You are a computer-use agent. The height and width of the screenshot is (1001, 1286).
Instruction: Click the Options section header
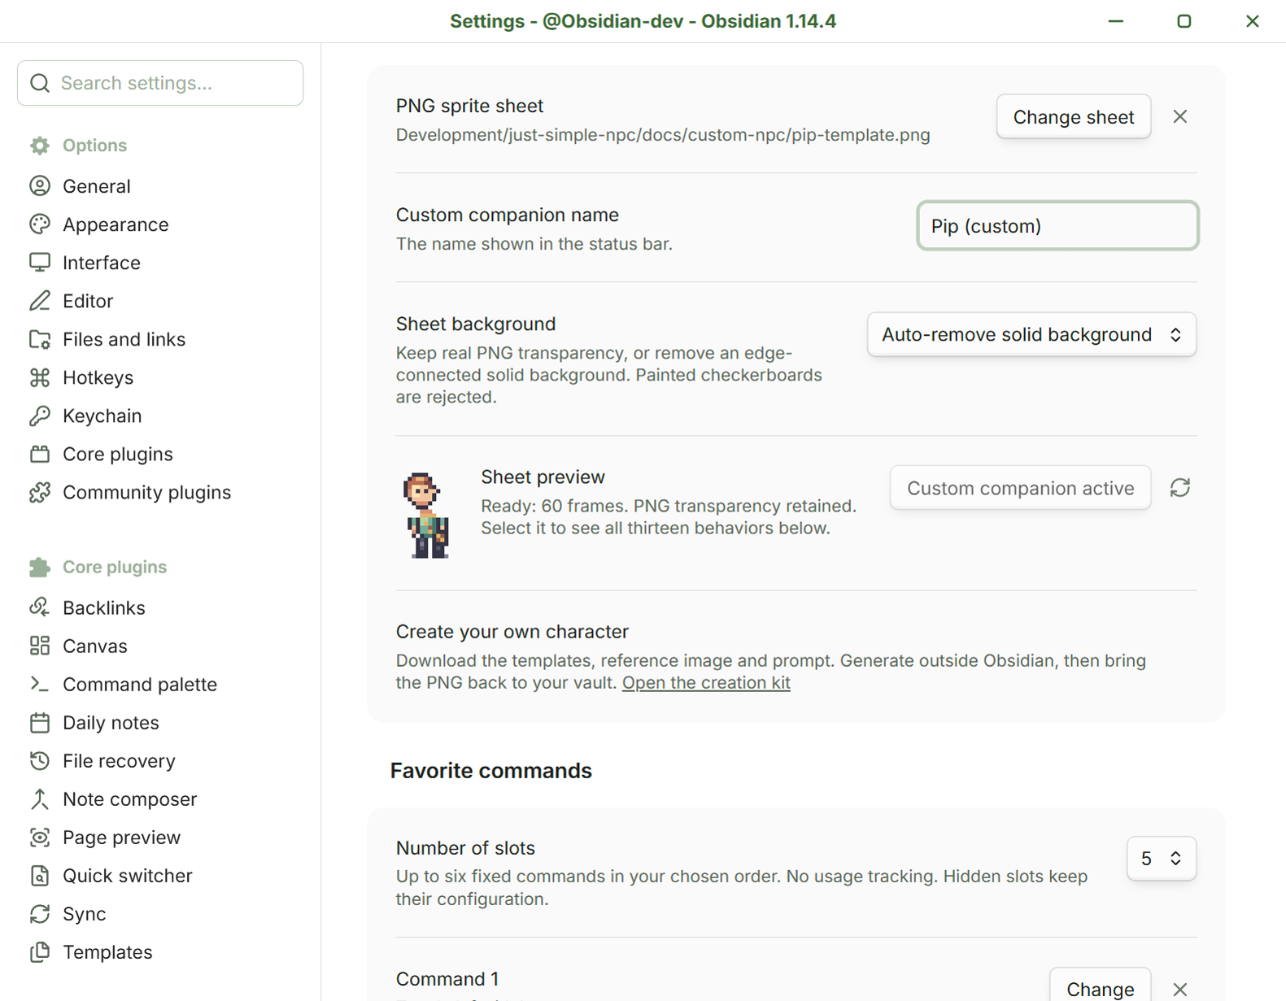(x=94, y=146)
